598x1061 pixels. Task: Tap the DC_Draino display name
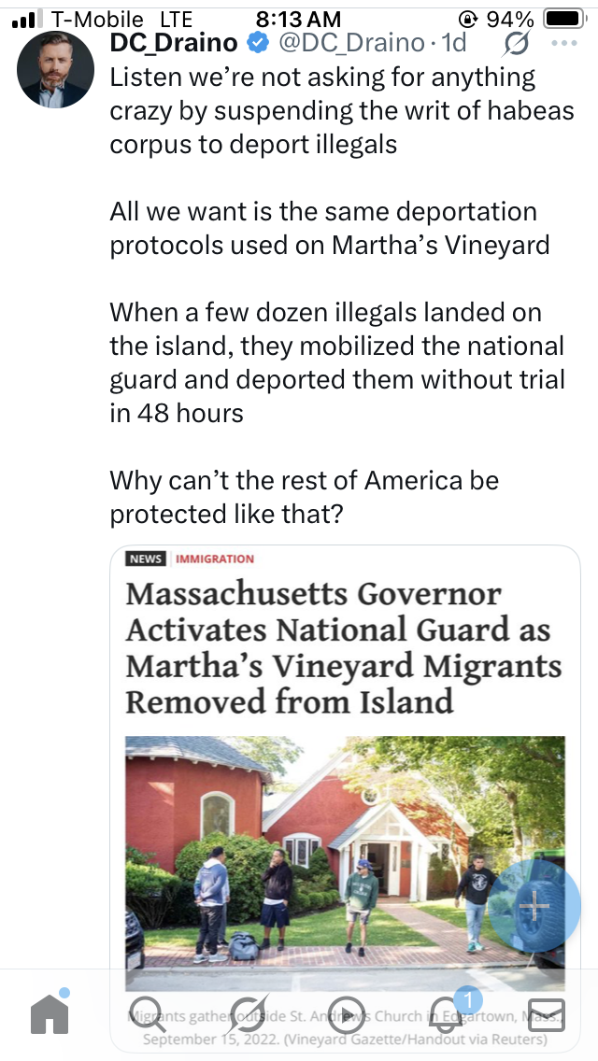pyautogui.click(x=176, y=43)
